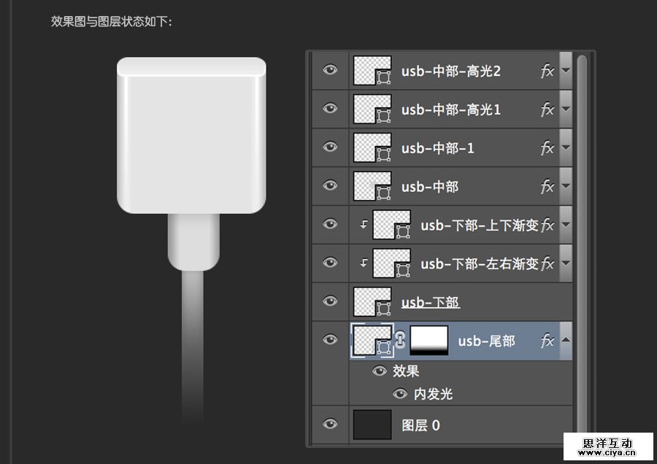Toggle visibility of 内发光 effect
Image resolution: width=657 pixels, height=464 pixels.
point(400,394)
